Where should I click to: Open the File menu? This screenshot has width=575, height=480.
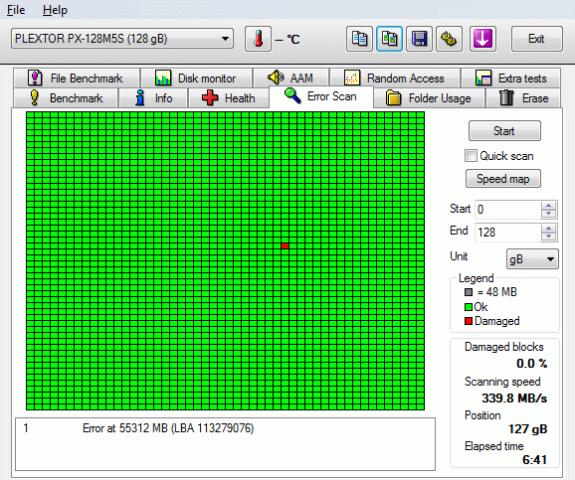click(16, 10)
